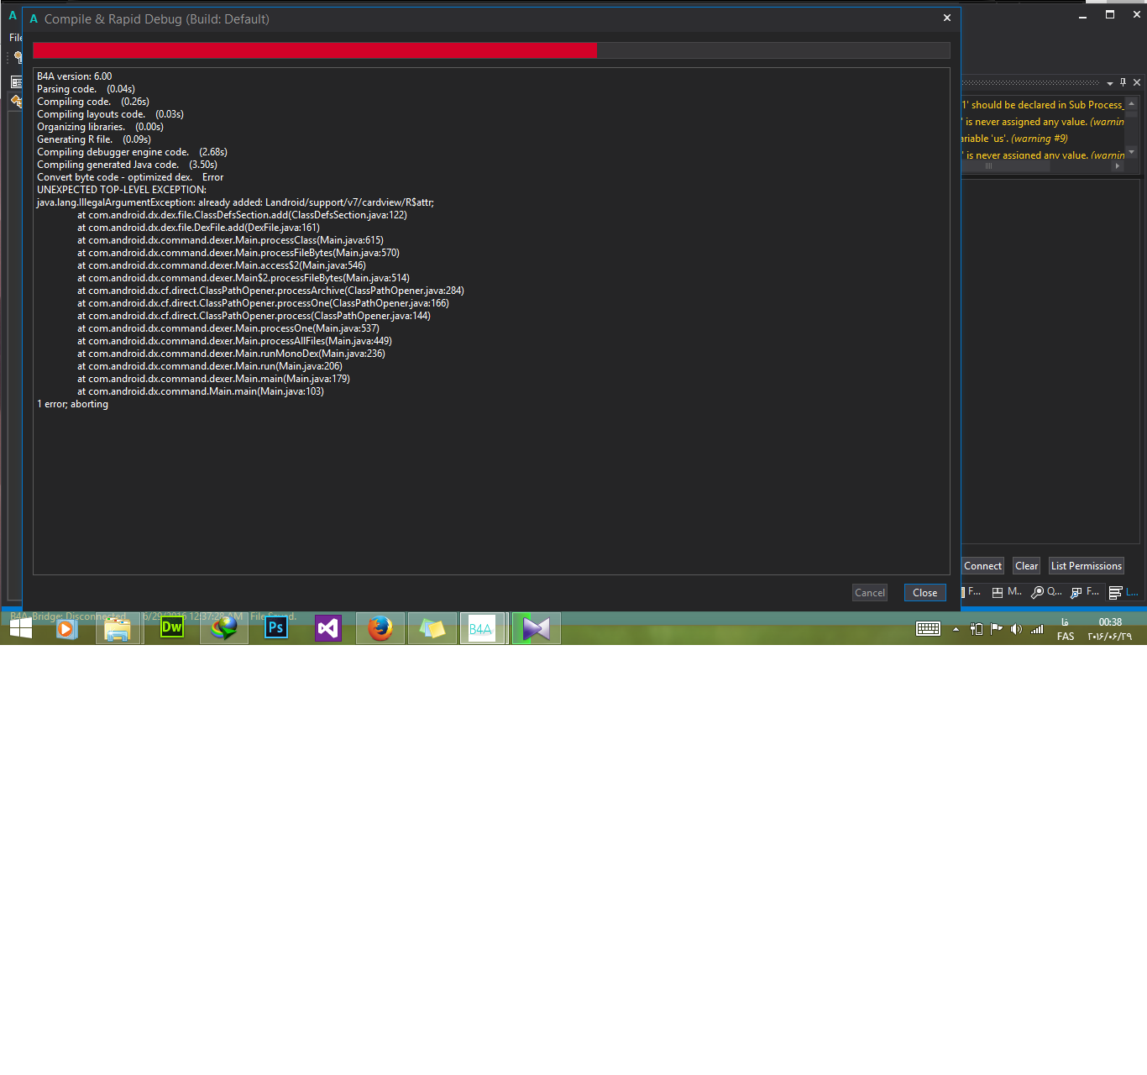This screenshot has height=1075, width=1147.
Task: Open Windows Media Player from taskbar
Action: [x=66, y=627]
